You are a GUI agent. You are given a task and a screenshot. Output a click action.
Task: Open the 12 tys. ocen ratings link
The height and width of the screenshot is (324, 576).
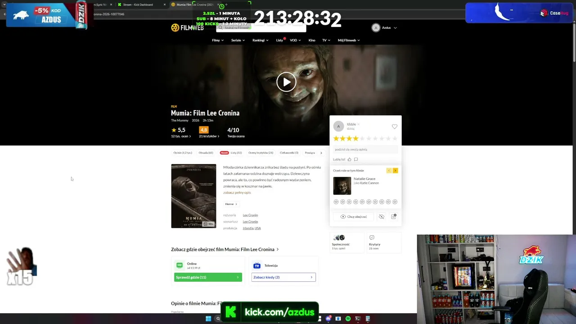[x=181, y=136]
